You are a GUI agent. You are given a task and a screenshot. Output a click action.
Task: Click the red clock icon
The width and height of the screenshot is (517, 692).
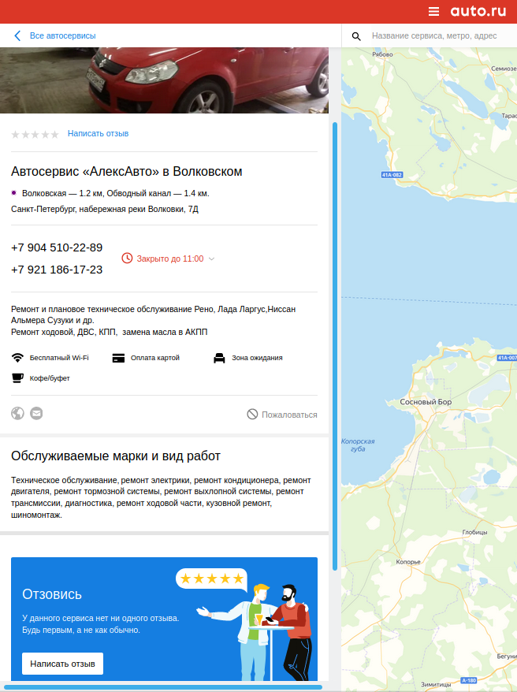(127, 259)
